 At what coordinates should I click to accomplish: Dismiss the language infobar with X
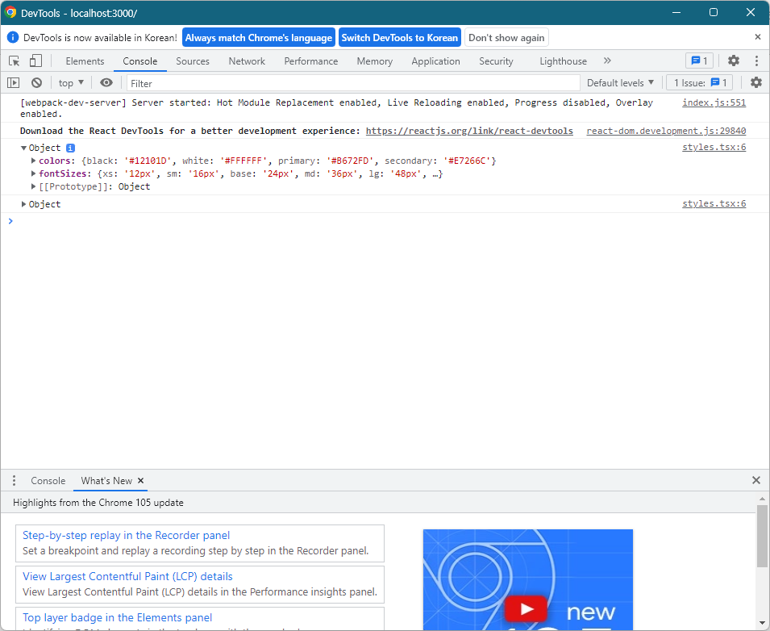pos(758,37)
